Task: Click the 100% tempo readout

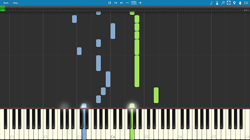Action: 134,2
